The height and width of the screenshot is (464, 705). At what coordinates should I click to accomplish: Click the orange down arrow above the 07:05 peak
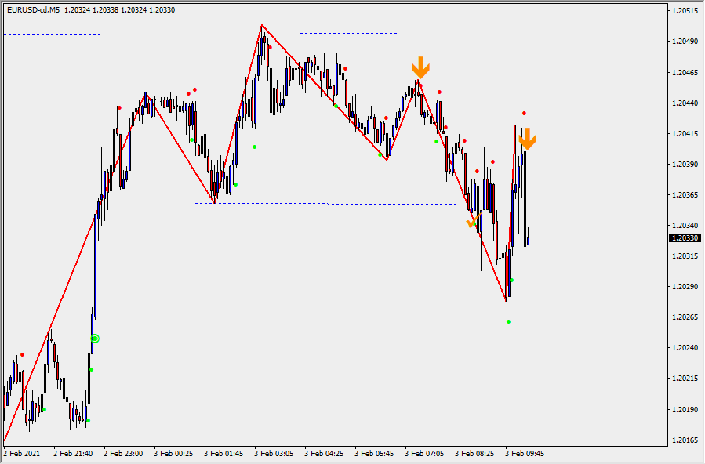pos(421,67)
